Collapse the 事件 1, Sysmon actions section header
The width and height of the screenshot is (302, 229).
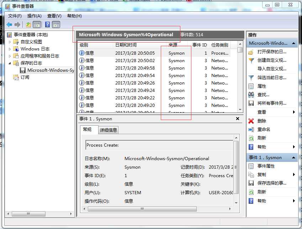(293, 158)
